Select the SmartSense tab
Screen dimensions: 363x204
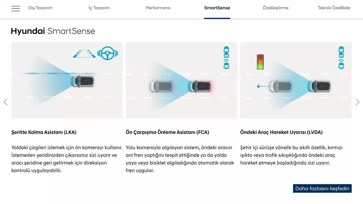click(217, 8)
